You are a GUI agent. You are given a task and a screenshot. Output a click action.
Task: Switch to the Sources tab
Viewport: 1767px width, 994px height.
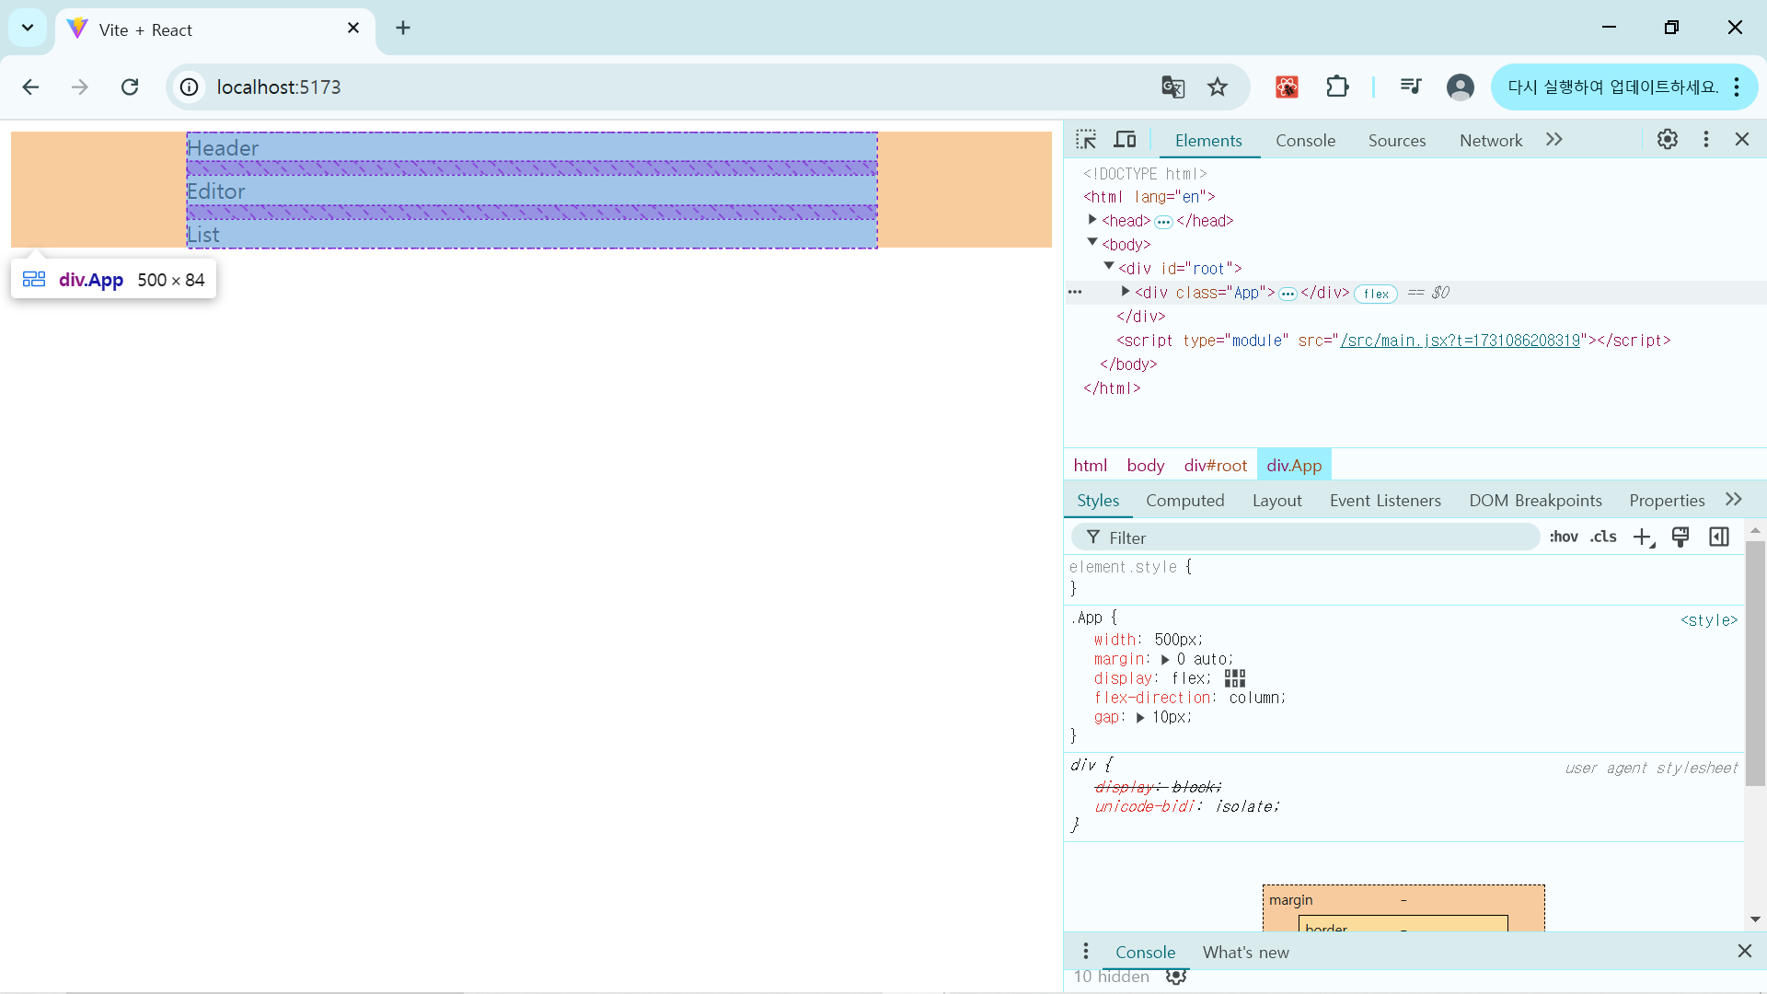(1397, 140)
